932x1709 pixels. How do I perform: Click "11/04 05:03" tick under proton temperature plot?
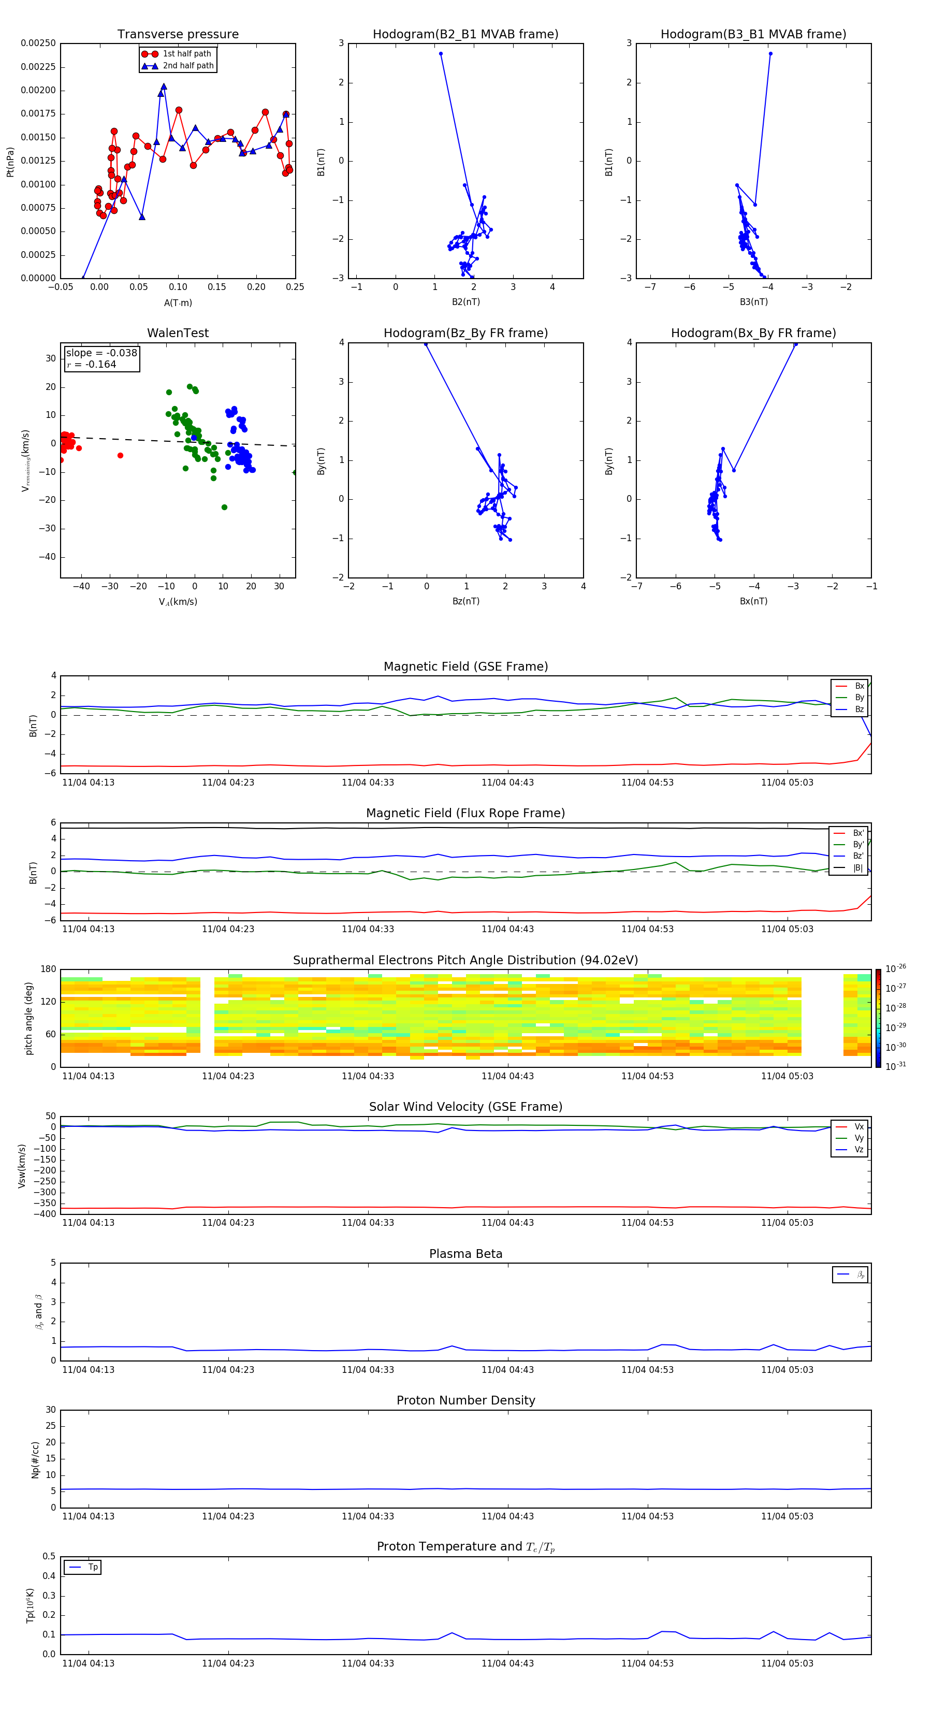(787, 1663)
